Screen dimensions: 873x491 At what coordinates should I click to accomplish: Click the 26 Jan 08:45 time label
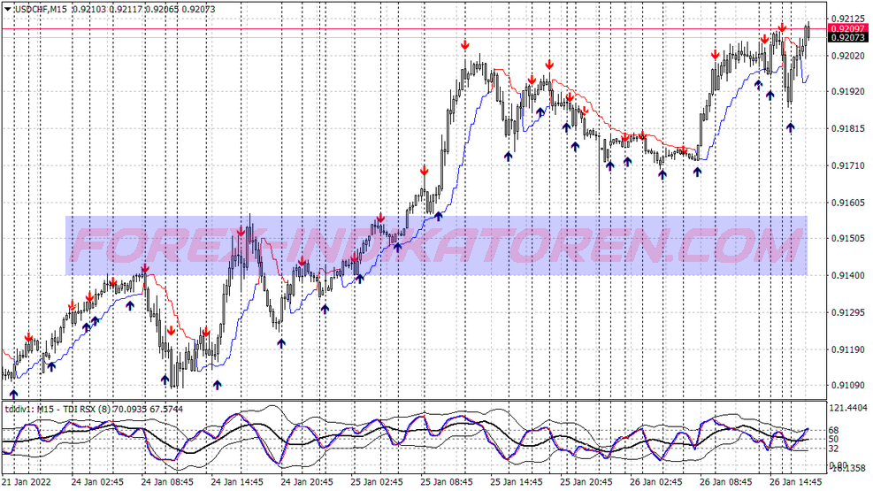(x=726, y=481)
